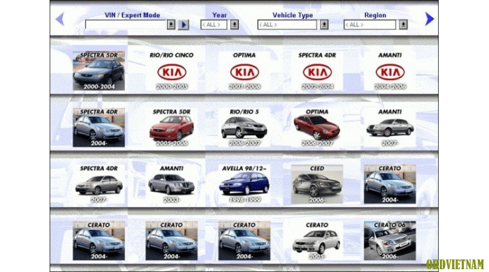This screenshot has width=489, height=272.
Task: Select Spectra 4DR 2002-2004 Kia logo
Action: 317,73
